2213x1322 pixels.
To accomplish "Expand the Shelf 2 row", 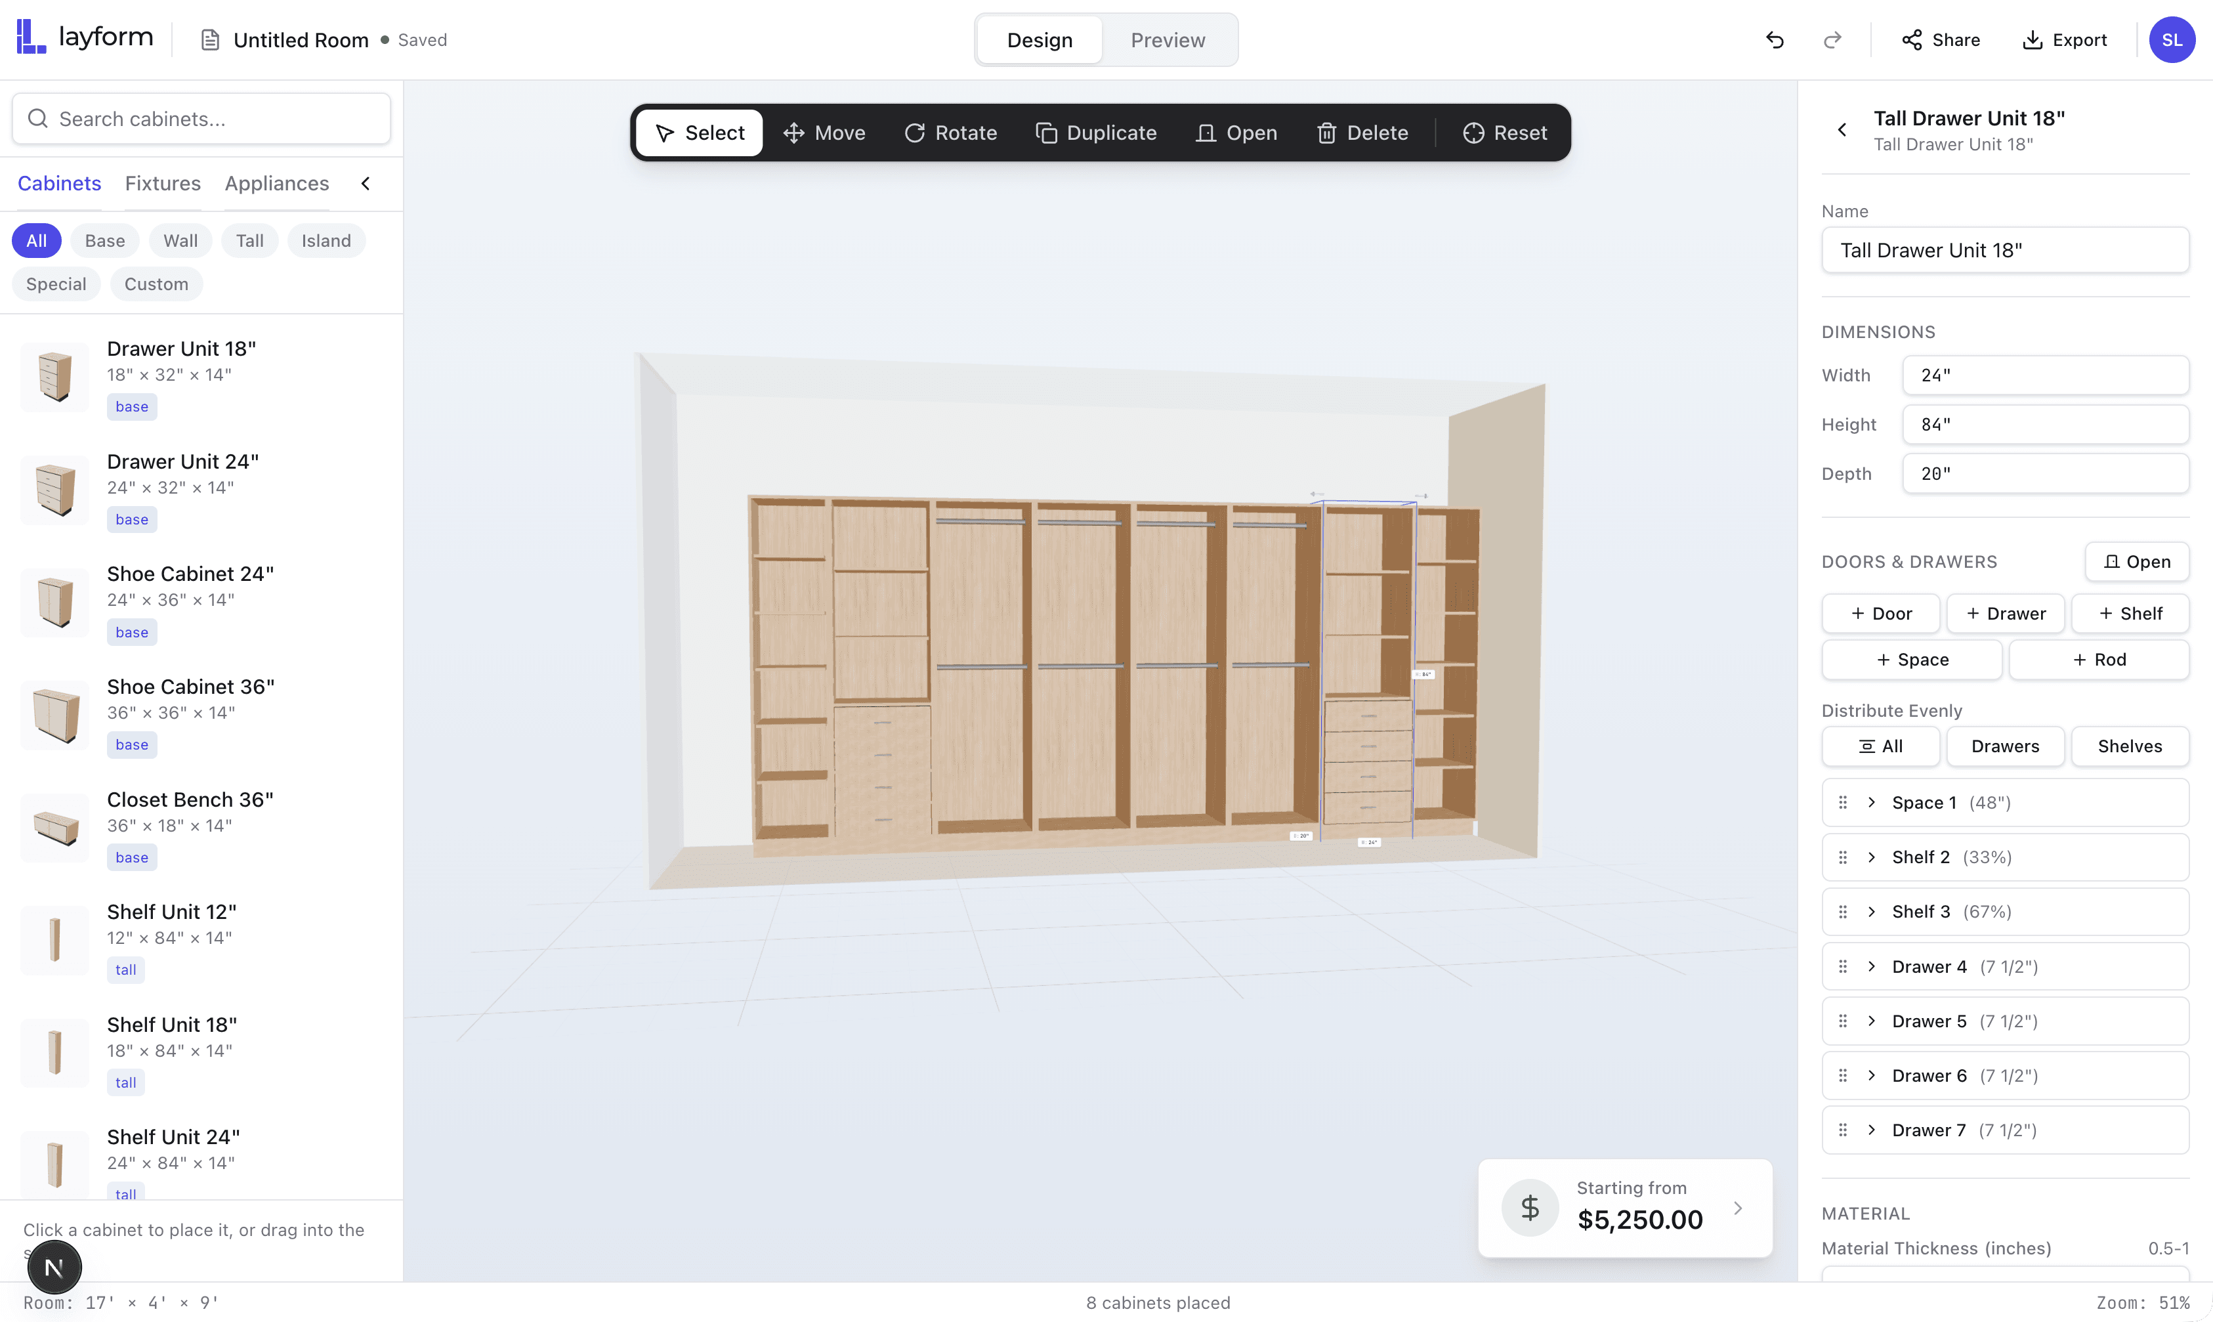I will pyautogui.click(x=1871, y=857).
